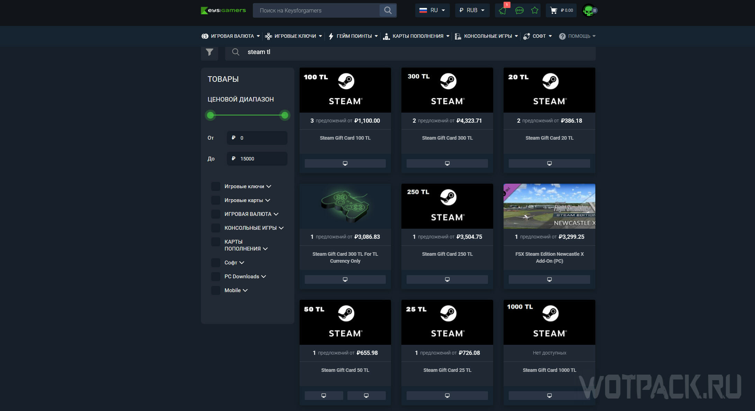The image size is (755, 411).
Task: Open the chat messages icon
Action: pos(519,10)
